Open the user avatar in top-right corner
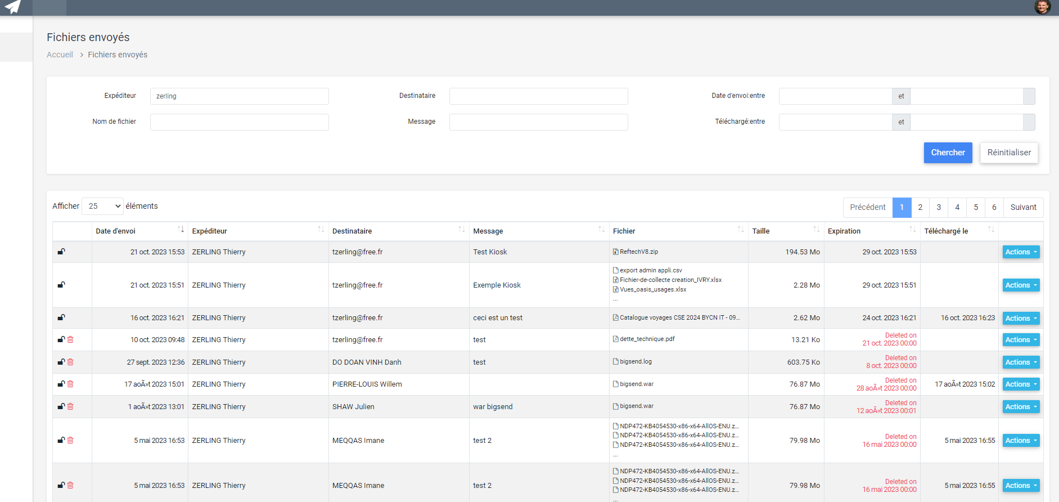This screenshot has width=1059, height=502. click(x=1042, y=7)
